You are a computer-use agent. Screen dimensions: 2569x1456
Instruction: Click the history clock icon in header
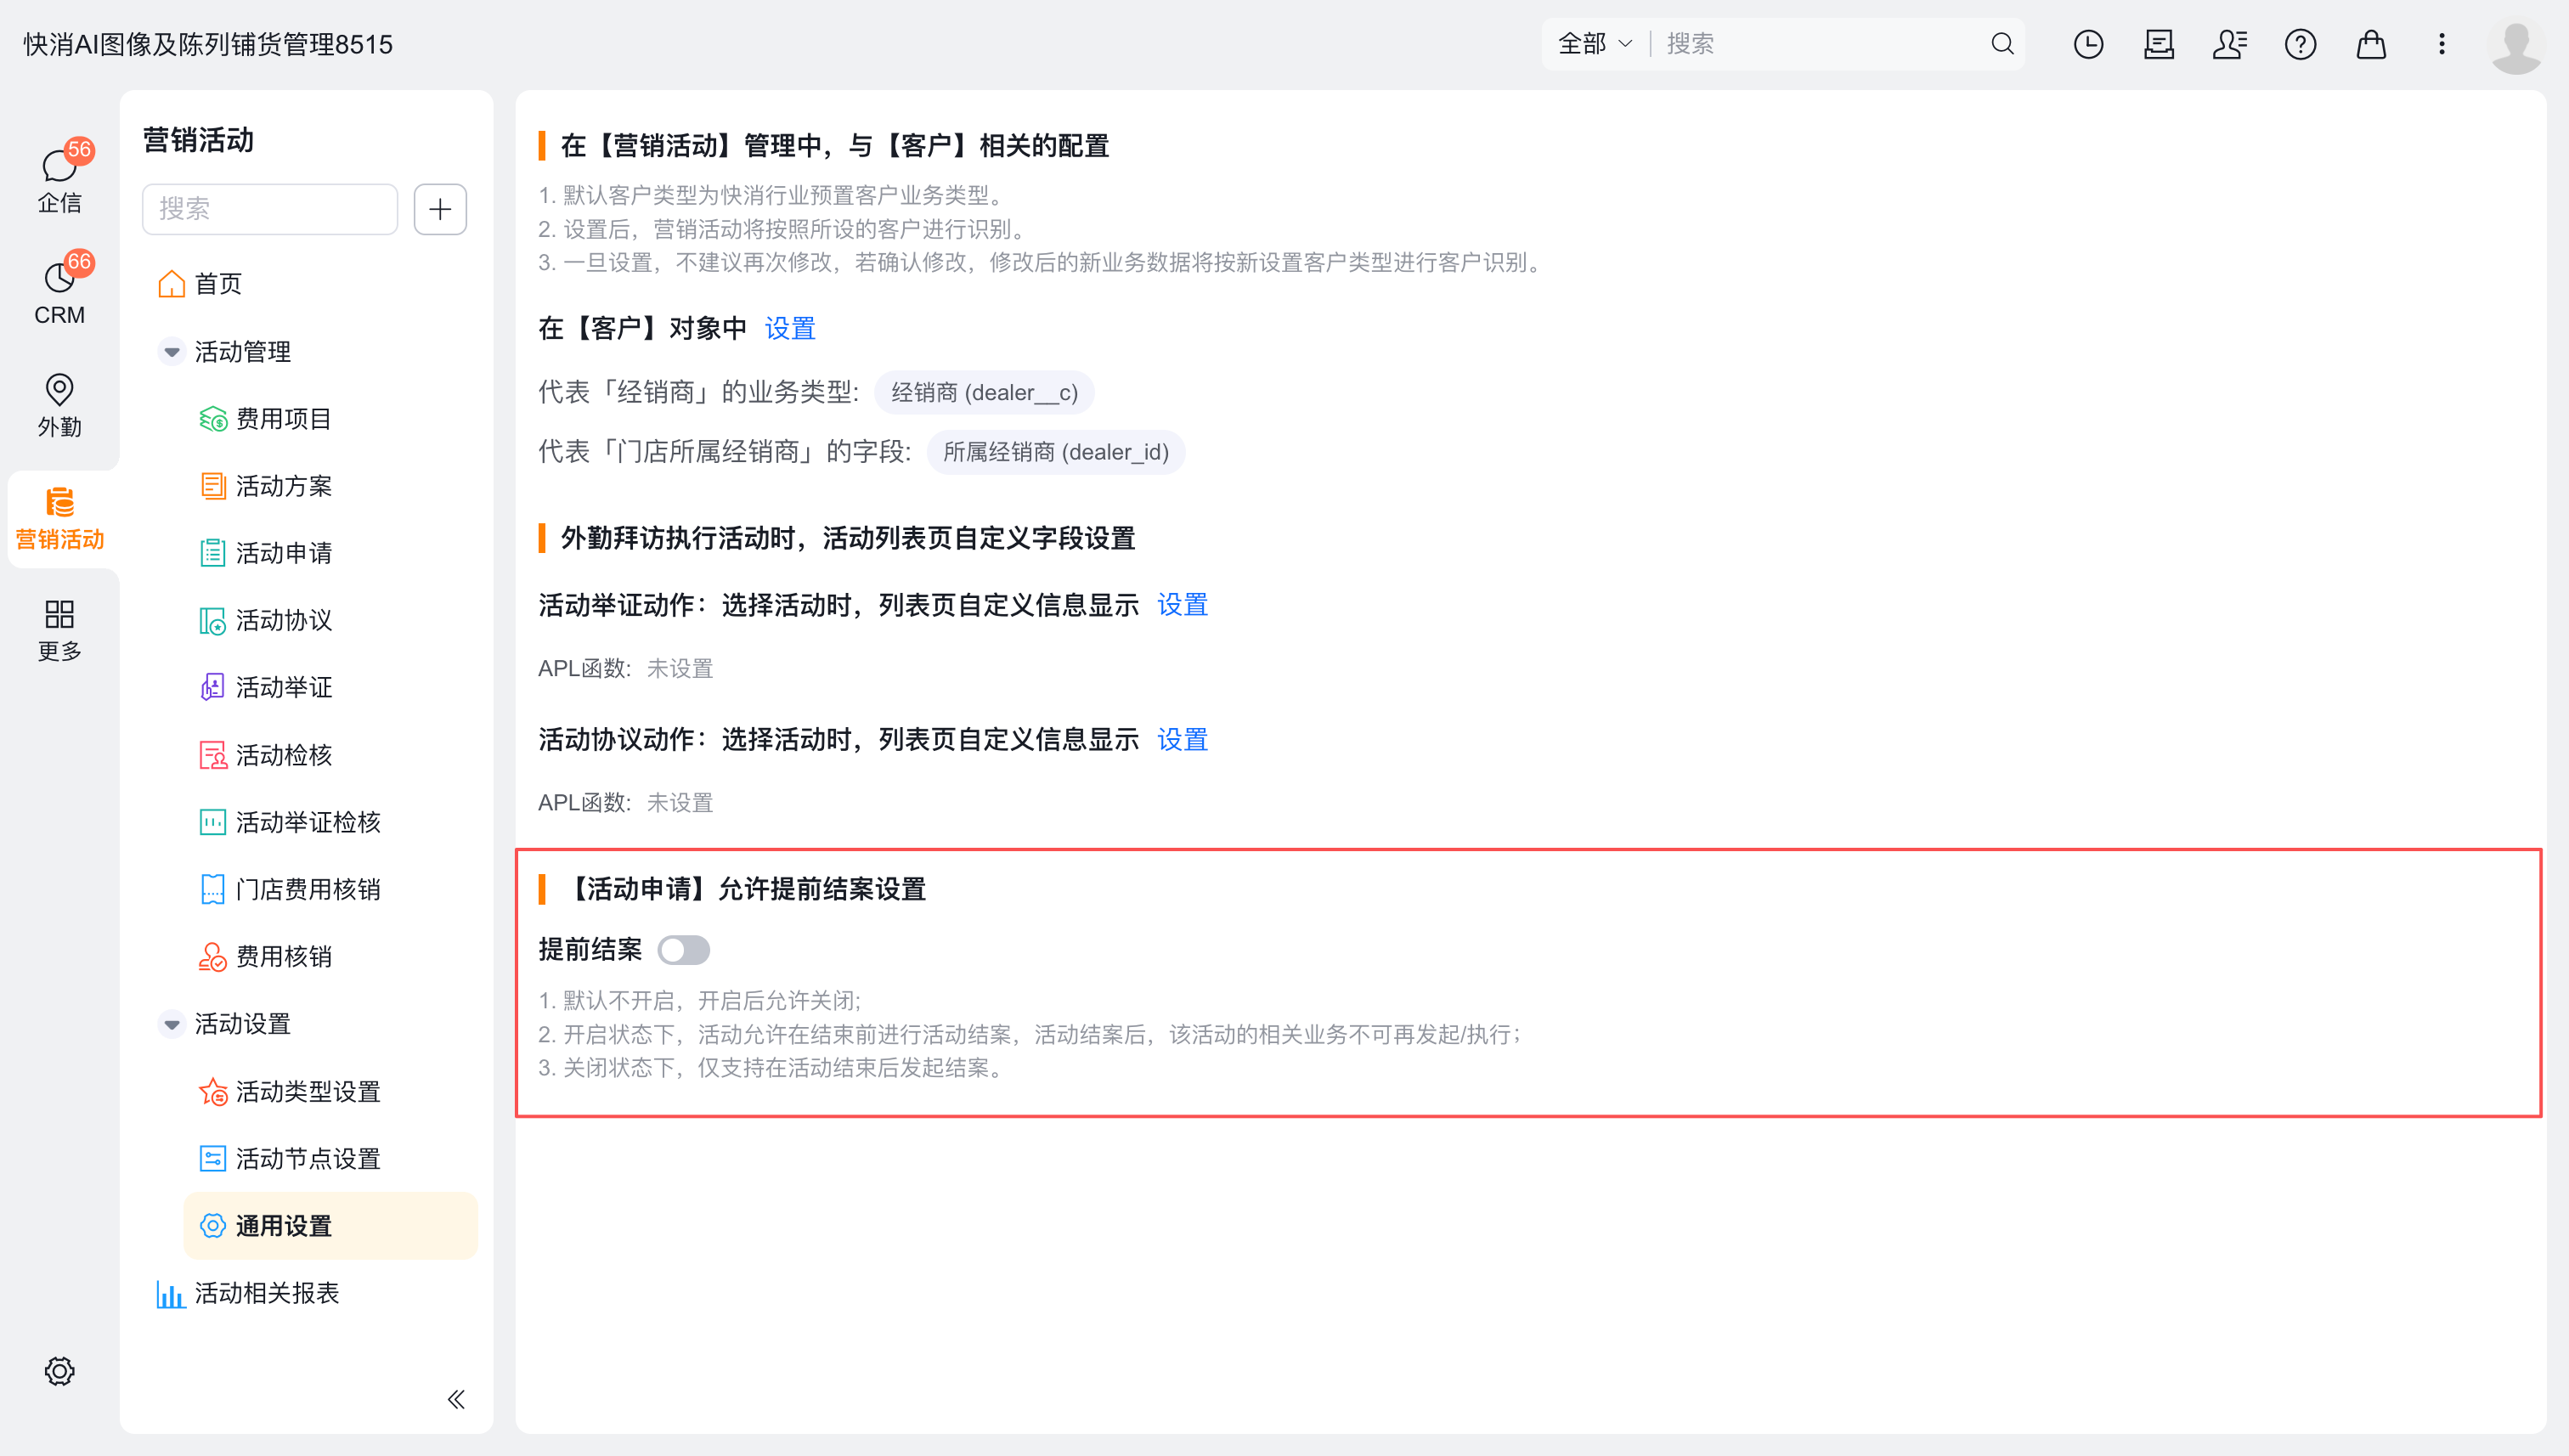pyautogui.click(x=2089, y=44)
